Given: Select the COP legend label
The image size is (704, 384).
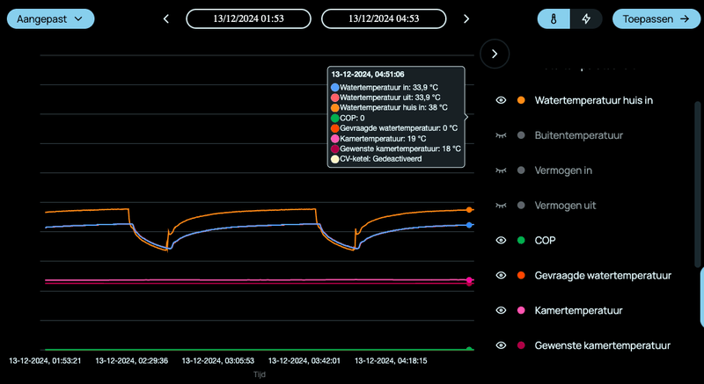Looking at the screenshot, I should click(545, 240).
